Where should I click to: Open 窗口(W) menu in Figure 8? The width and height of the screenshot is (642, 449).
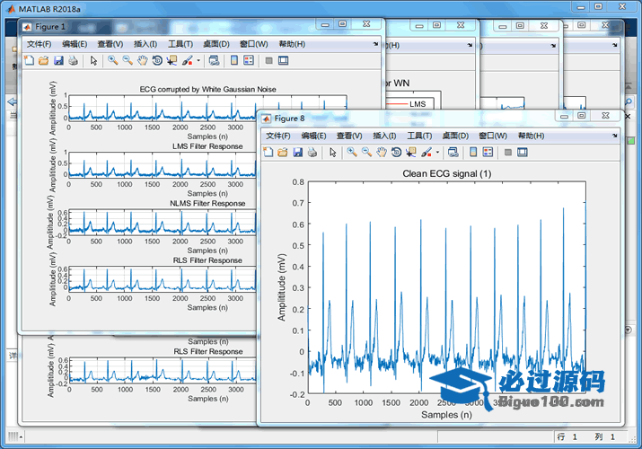(x=493, y=136)
